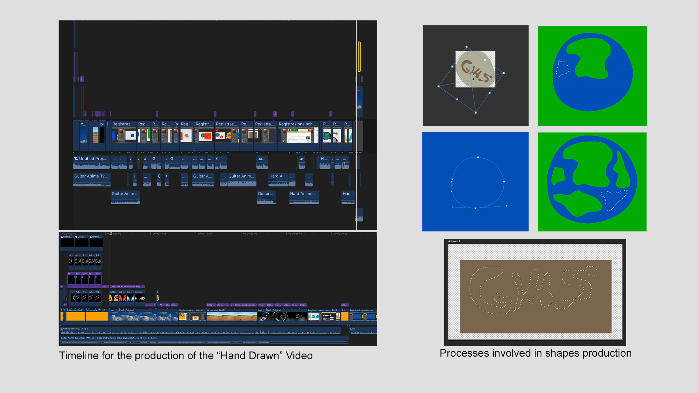Select the 'Hard Anime...' audio clip
699x393 pixels.
304,197
